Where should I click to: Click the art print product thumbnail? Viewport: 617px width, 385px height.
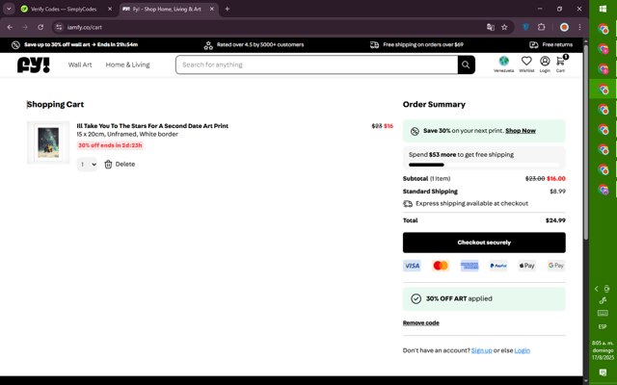tap(48, 142)
